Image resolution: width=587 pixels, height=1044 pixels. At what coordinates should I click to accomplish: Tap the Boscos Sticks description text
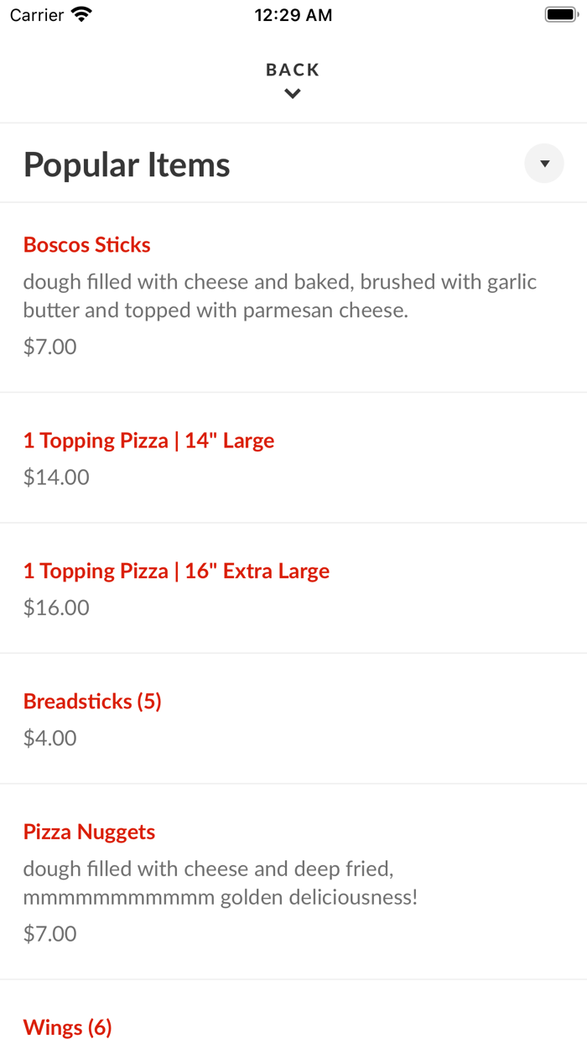coord(279,295)
